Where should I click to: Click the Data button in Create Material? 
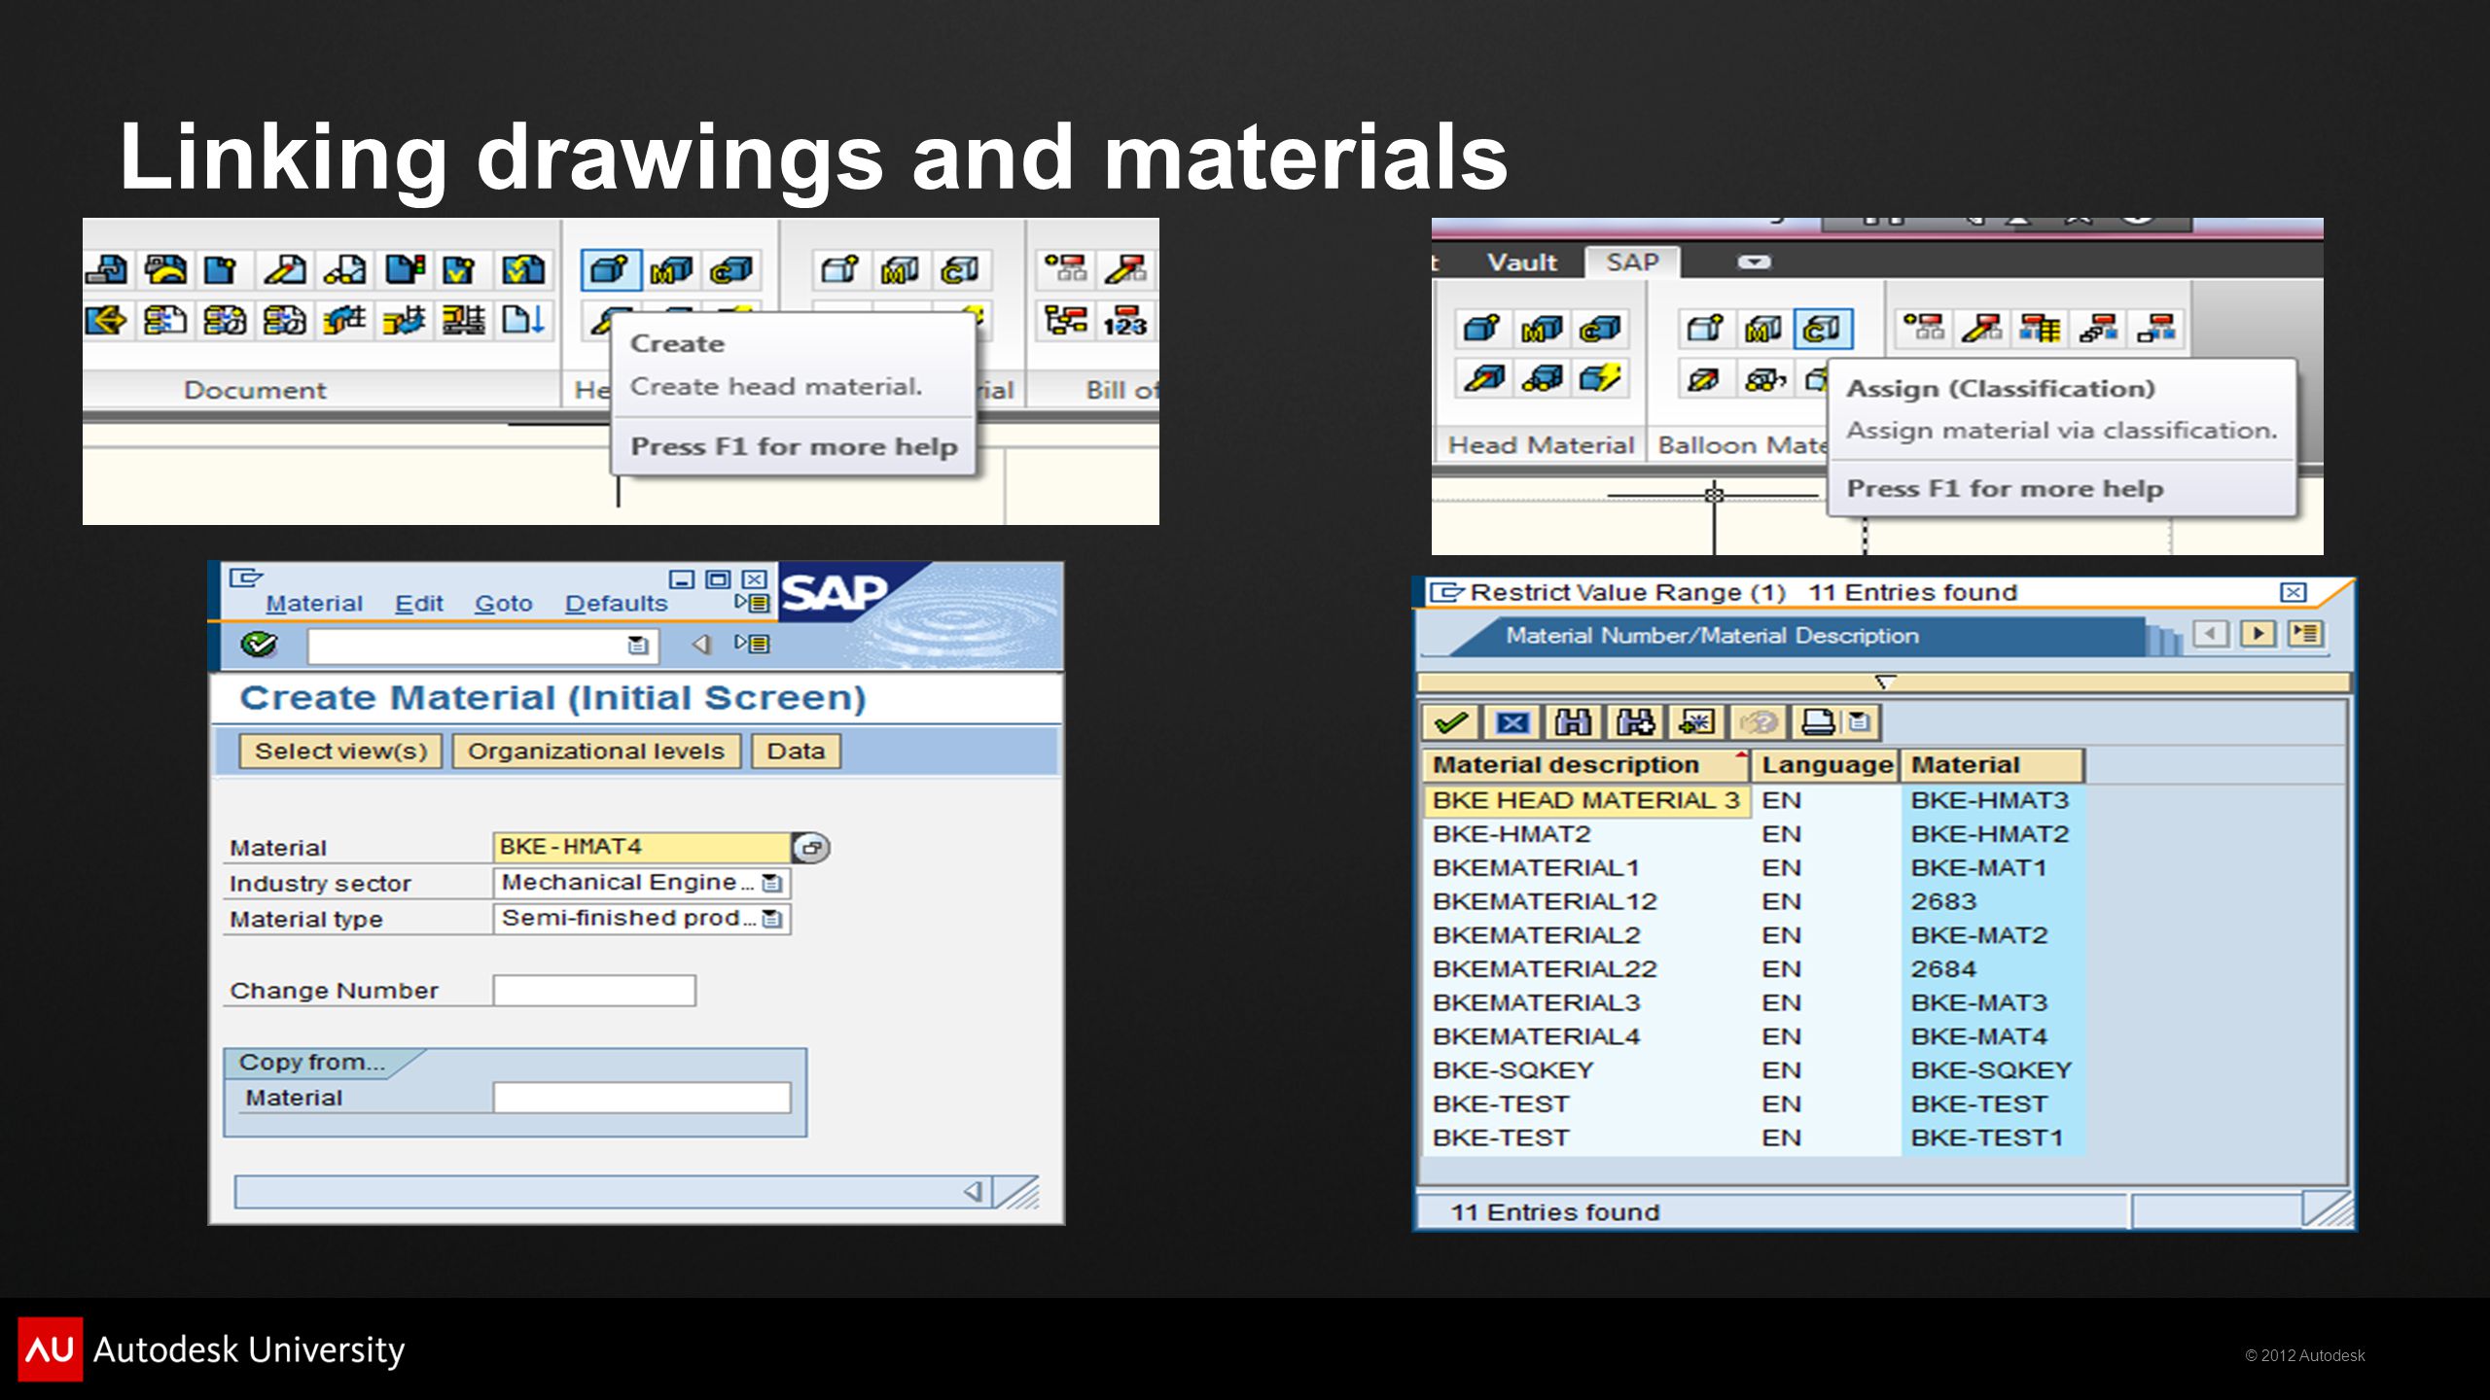pos(796,752)
